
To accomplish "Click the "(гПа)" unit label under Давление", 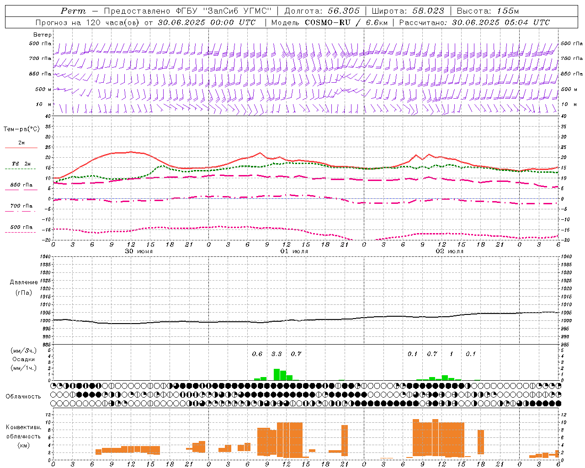I will (24, 292).
